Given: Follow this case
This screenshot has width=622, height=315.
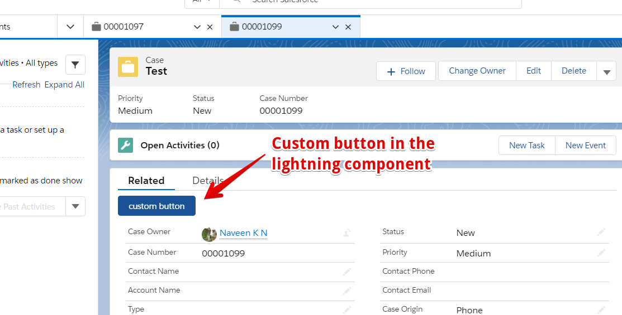Looking at the screenshot, I should tap(406, 71).
